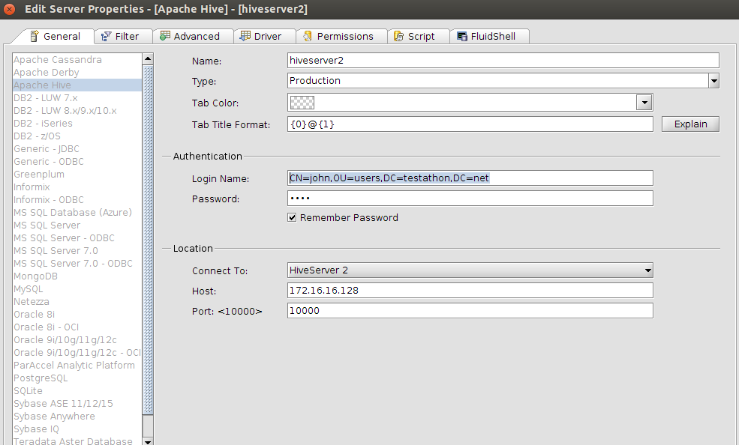Select Apache Derby in the list
The height and width of the screenshot is (445, 739).
pos(77,73)
